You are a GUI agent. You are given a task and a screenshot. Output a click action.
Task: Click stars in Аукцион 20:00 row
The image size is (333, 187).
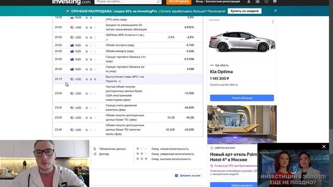pyautogui.click(x=91, y=28)
